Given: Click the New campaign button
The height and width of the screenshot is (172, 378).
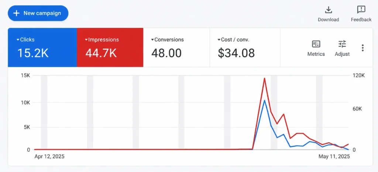Looking at the screenshot, I should coord(38,13).
